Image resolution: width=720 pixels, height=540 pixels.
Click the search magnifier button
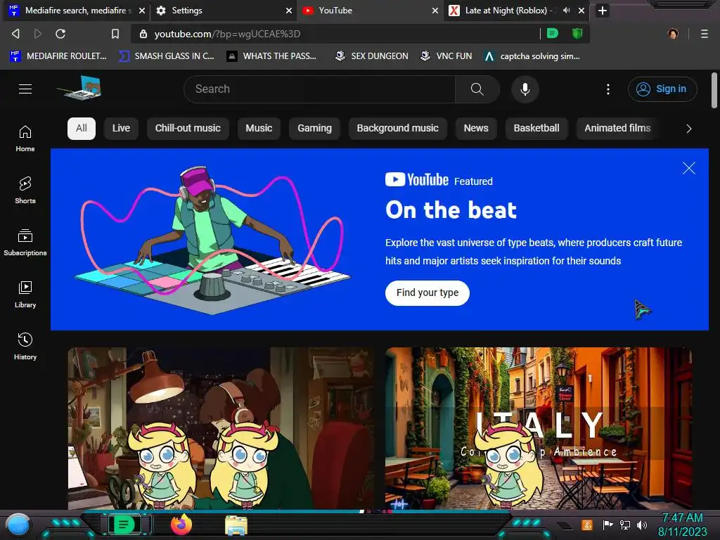(477, 89)
